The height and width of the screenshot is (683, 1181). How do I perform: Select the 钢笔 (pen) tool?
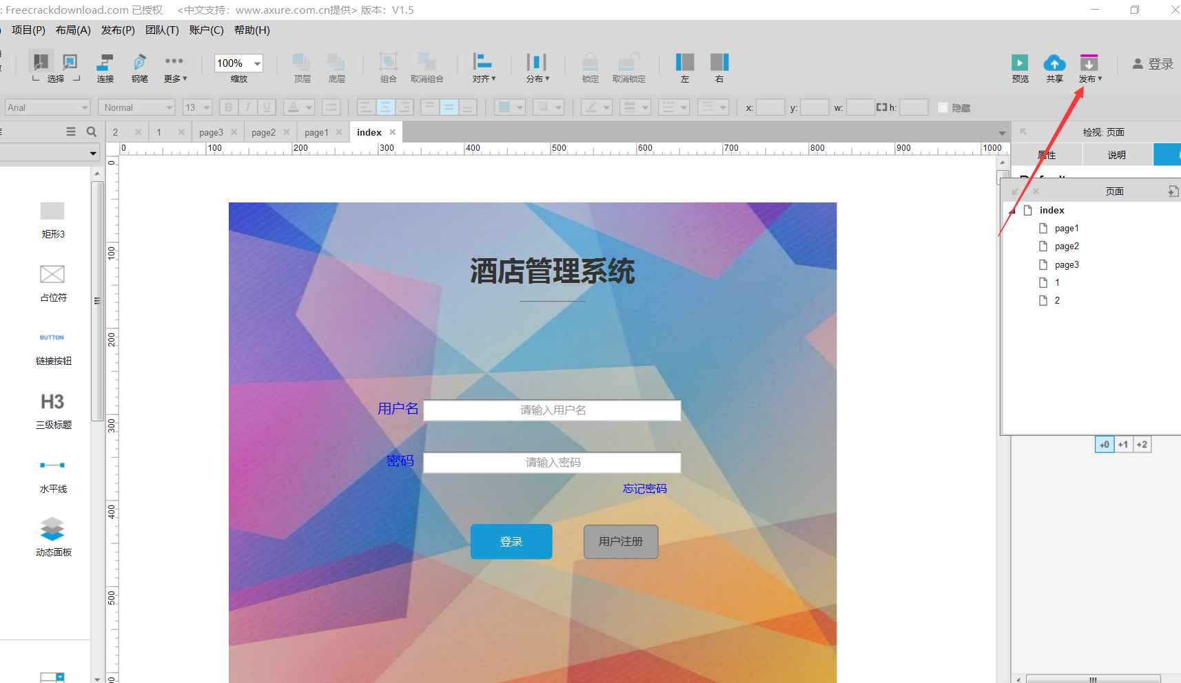click(x=139, y=67)
